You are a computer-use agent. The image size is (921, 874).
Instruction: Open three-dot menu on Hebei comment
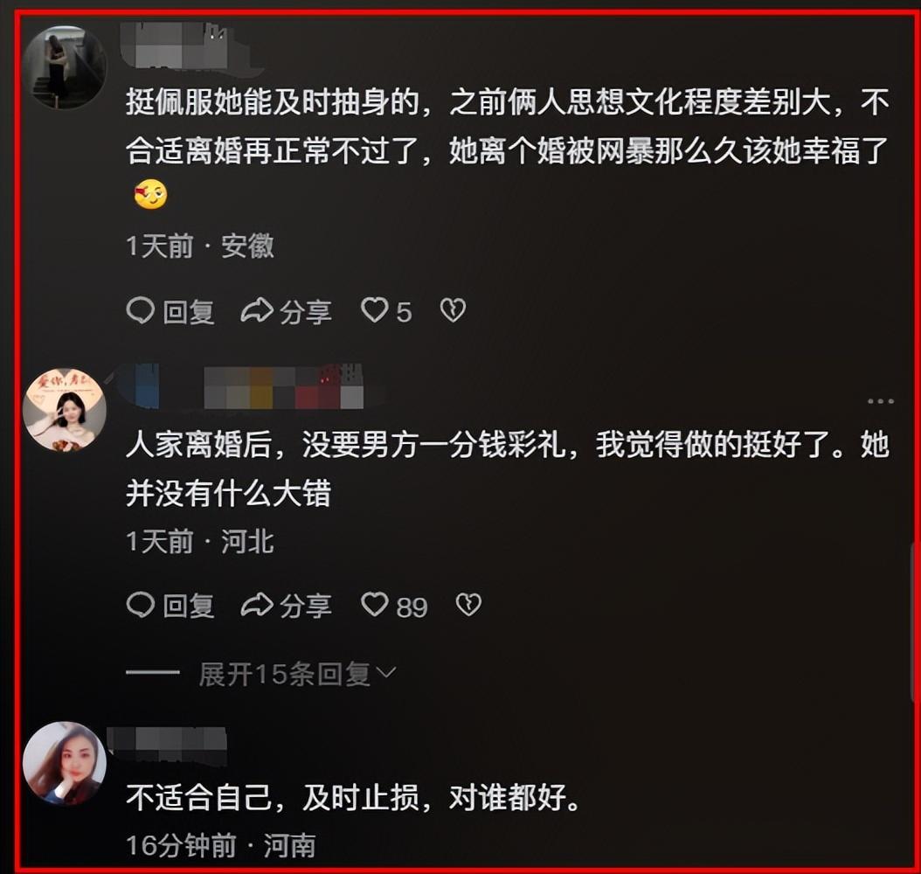click(881, 401)
